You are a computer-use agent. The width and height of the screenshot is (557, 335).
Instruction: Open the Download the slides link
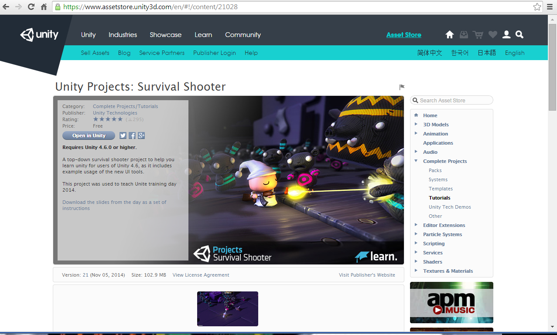coord(114,205)
